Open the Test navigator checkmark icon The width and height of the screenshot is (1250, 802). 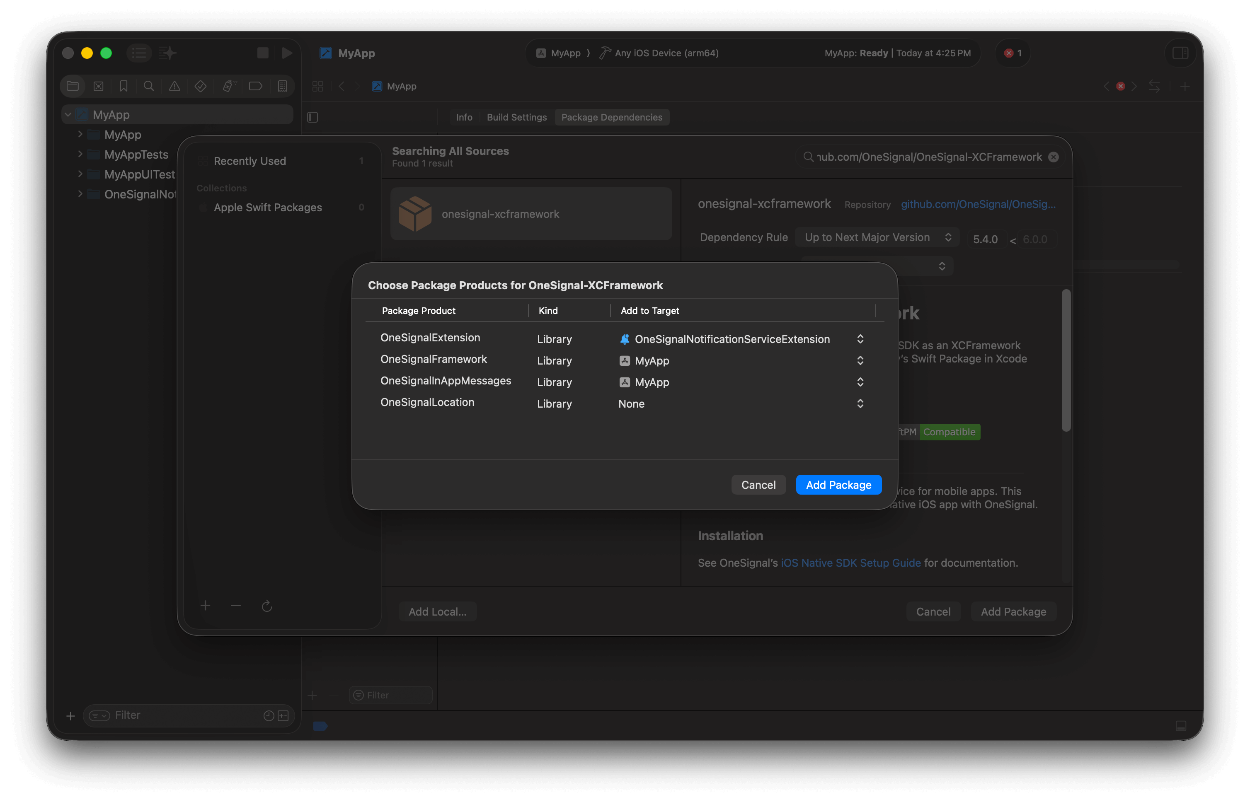click(x=200, y=86)
